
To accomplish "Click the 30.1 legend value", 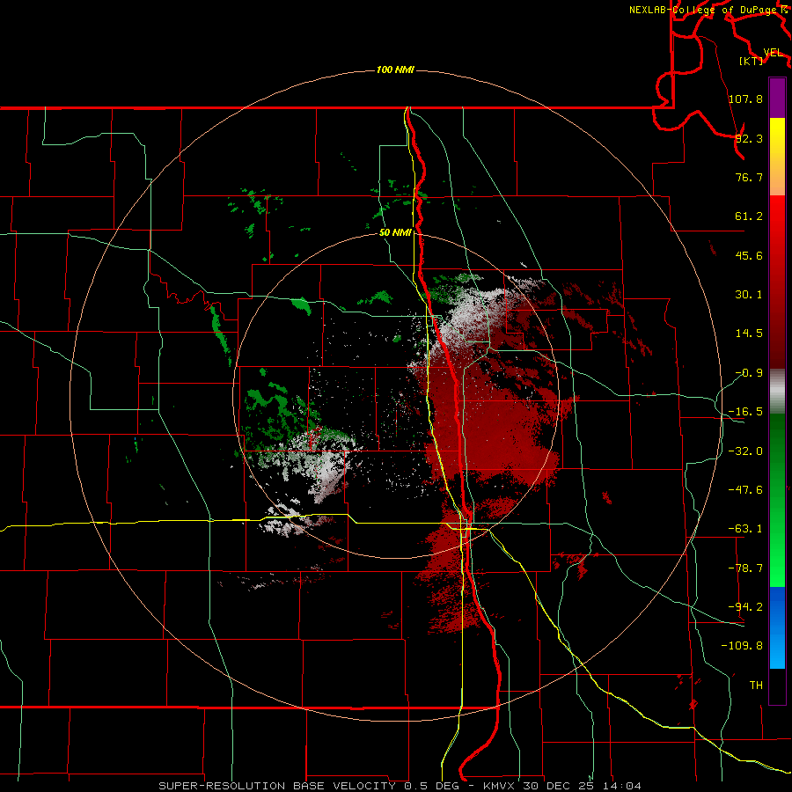I will pos(749,295).
